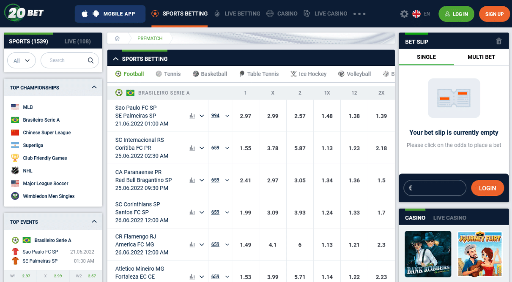This screenshot has width=512, height=282.
Task: Click the SIGN UP button
Action: tap(494, 14)
